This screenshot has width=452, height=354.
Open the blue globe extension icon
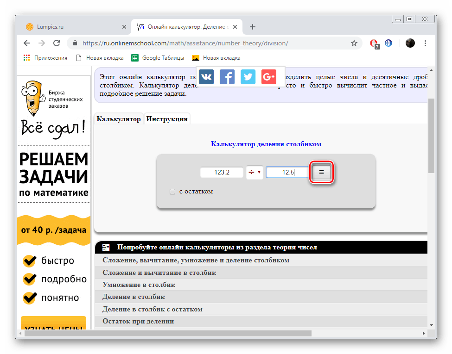tap(388, 43)
